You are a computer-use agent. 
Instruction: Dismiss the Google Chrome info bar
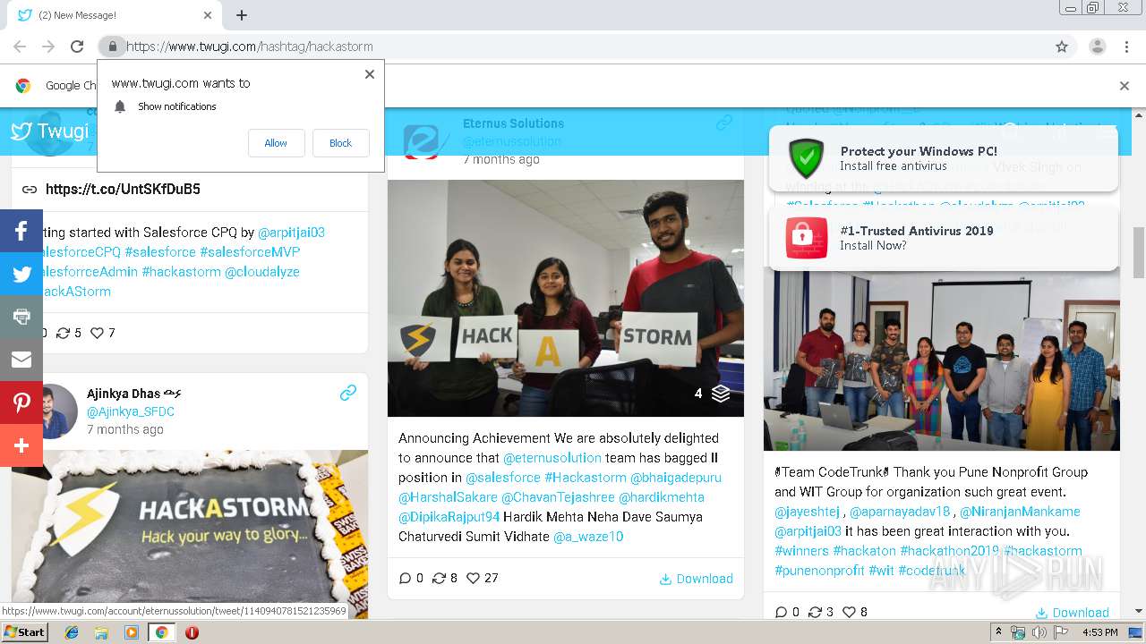point(1125,86)
